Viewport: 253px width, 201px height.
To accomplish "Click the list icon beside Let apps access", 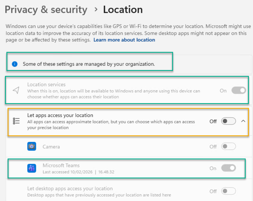I will [16, 121].
